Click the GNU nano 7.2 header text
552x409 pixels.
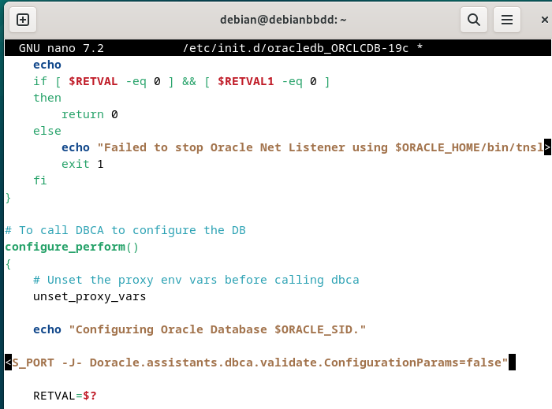pos(62,48)
